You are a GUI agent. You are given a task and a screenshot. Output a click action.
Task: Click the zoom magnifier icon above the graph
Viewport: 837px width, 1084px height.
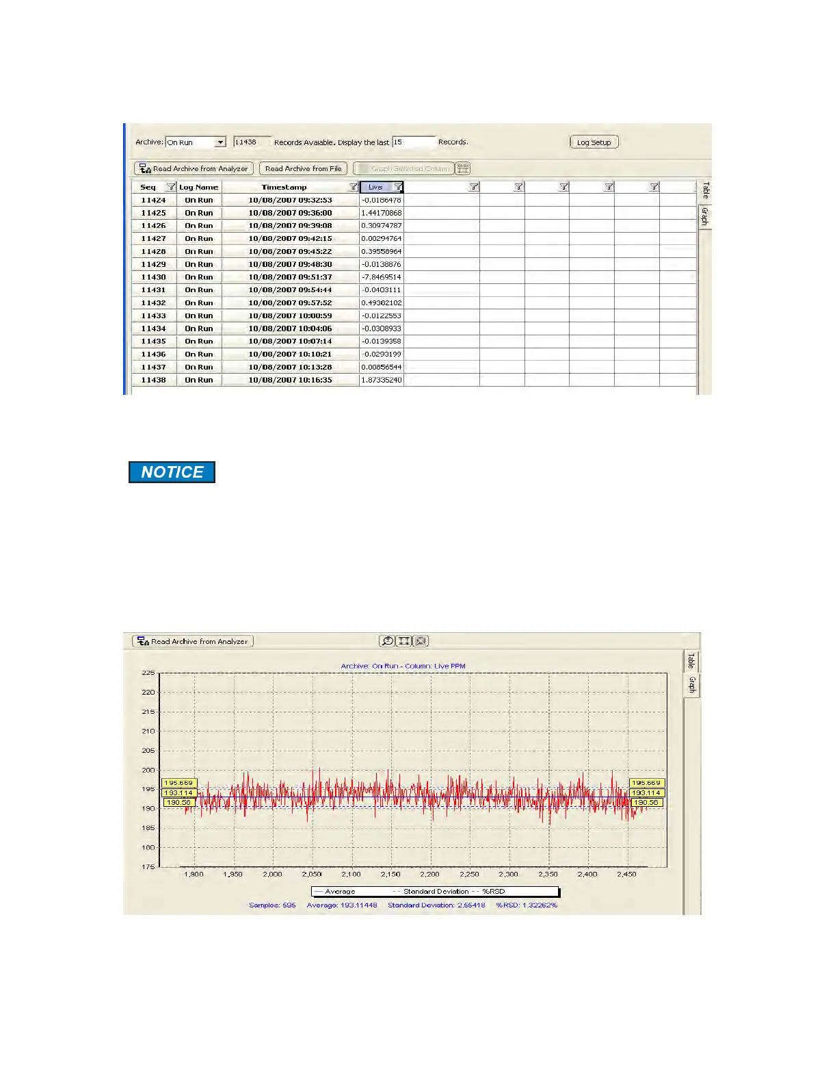[387, 641]
